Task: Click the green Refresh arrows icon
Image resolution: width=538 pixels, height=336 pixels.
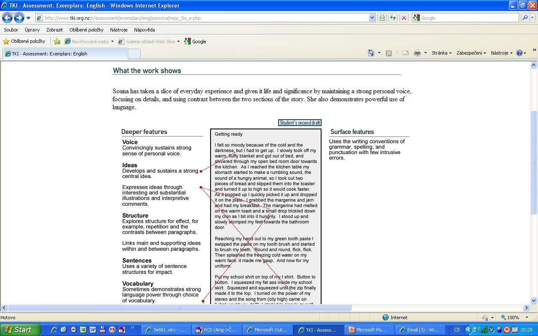Action: pos(393,18)
